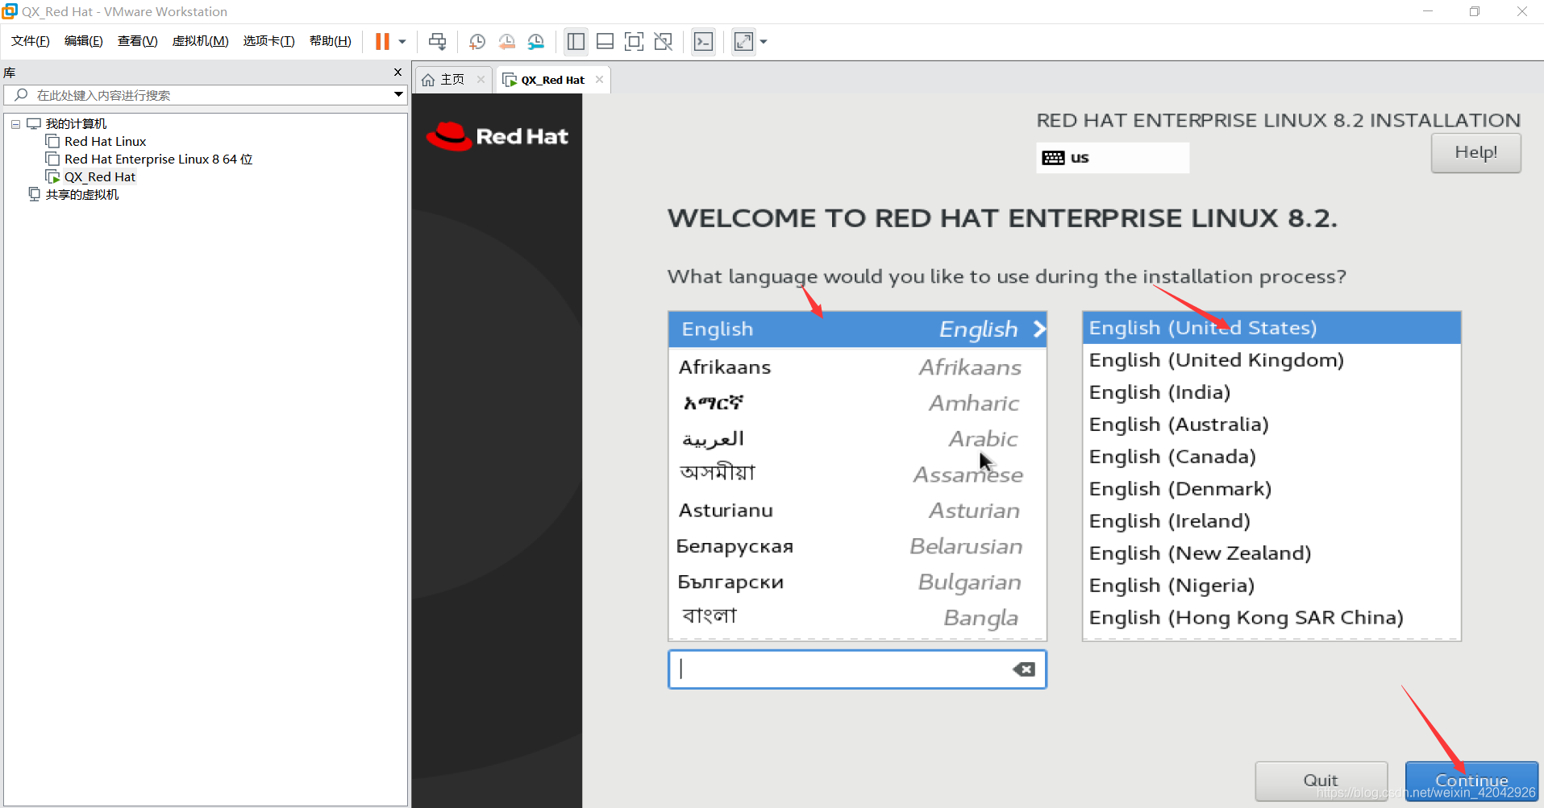The width and height of the screenshot is (1544, 808).
Task: Select Bulgarian in the language list
Action: pos(857,582)
